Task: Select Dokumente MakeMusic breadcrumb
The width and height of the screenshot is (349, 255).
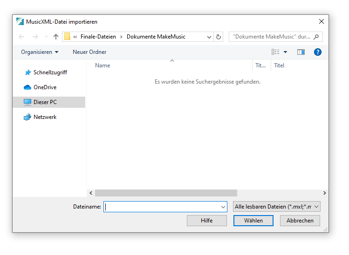Action: [156, 37]
